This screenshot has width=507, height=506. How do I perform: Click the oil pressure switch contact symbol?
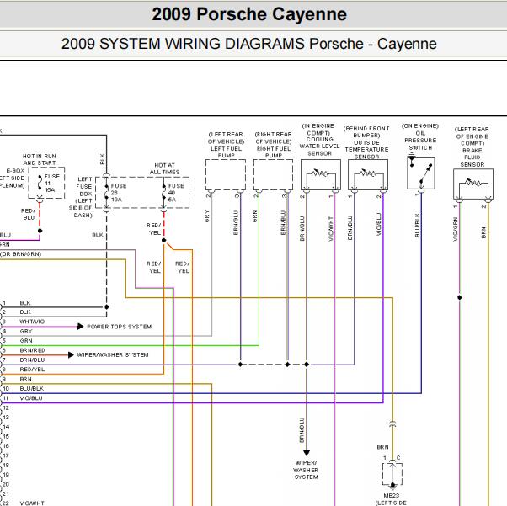point(421,173)
